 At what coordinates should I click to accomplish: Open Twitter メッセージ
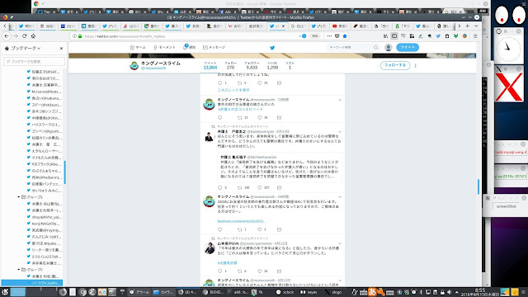pos(214,48)
